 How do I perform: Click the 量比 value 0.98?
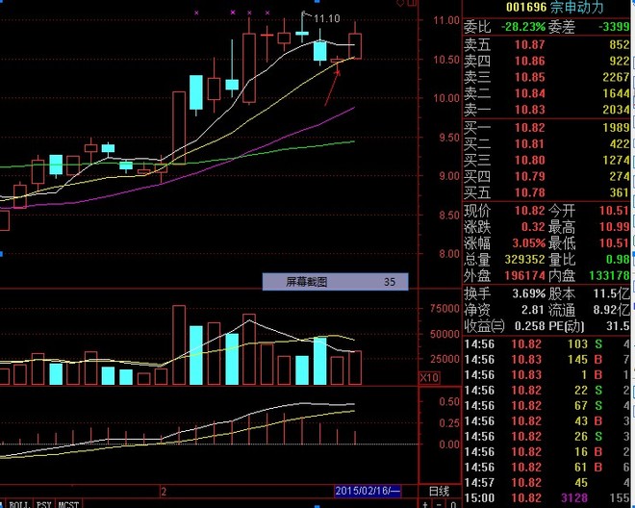point(618,259)
